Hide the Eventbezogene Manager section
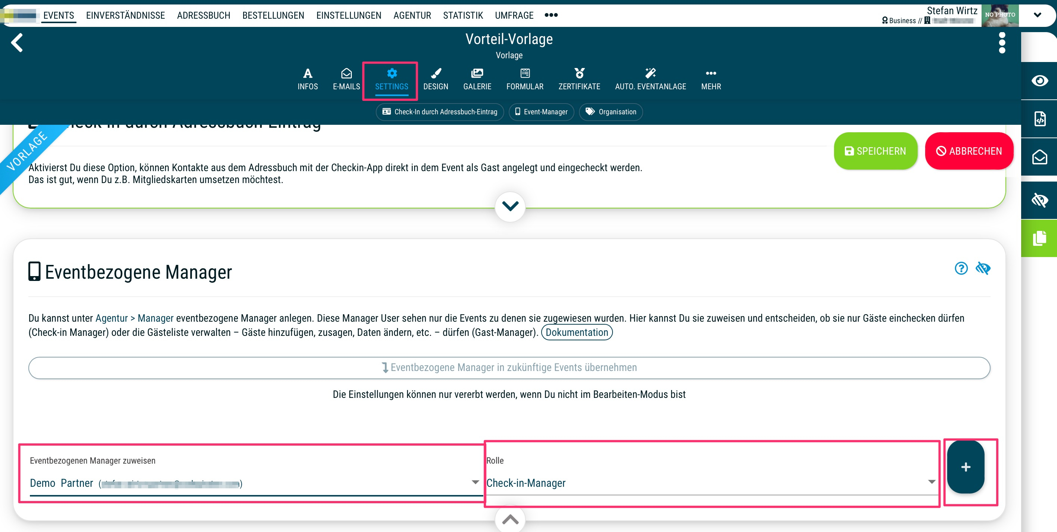This screenshot has width=1057, height=532. [983, 269]
